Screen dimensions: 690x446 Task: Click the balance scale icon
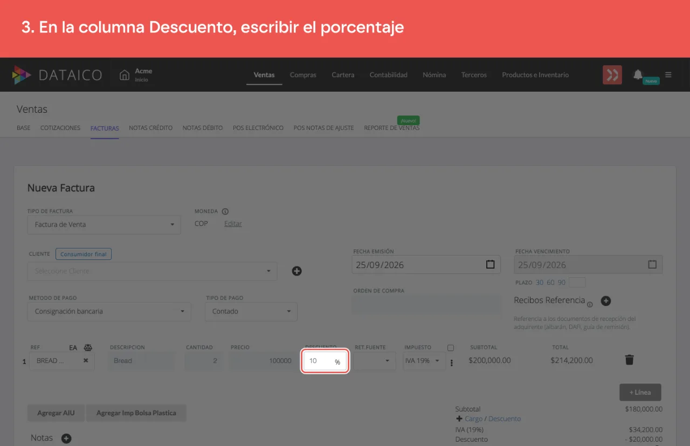(88, 348)
